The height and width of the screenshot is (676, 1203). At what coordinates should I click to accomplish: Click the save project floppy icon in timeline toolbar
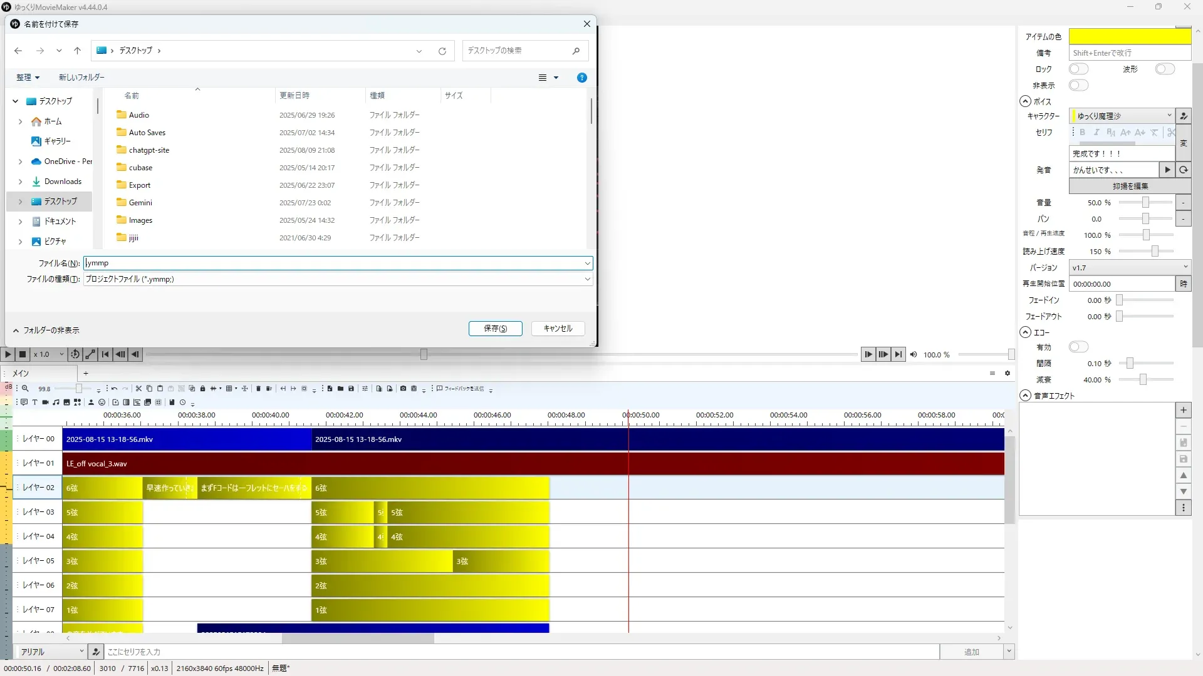pos(351,389)
